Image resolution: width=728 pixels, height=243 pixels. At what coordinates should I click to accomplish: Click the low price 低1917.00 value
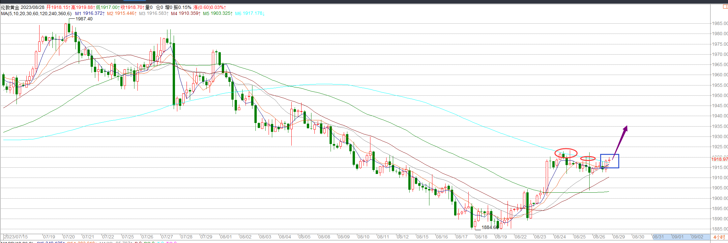(x=108, y=7)
